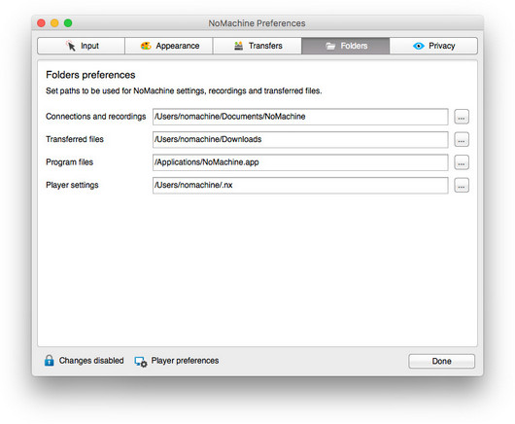Click the Player settings label
This screenshot has height=424, width=515.
(72, 185)
